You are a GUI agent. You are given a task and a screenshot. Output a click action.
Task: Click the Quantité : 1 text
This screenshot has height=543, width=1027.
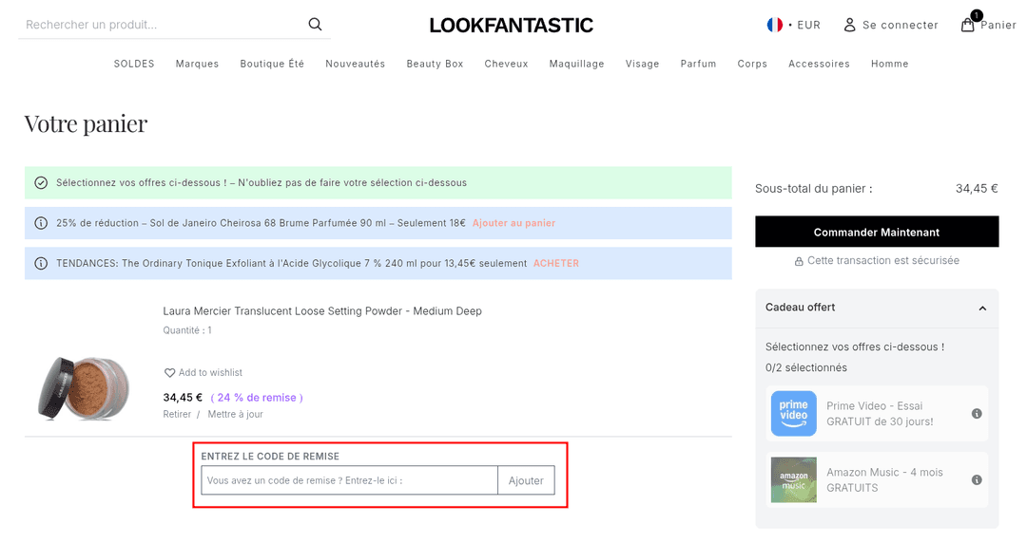coord(187,330)
